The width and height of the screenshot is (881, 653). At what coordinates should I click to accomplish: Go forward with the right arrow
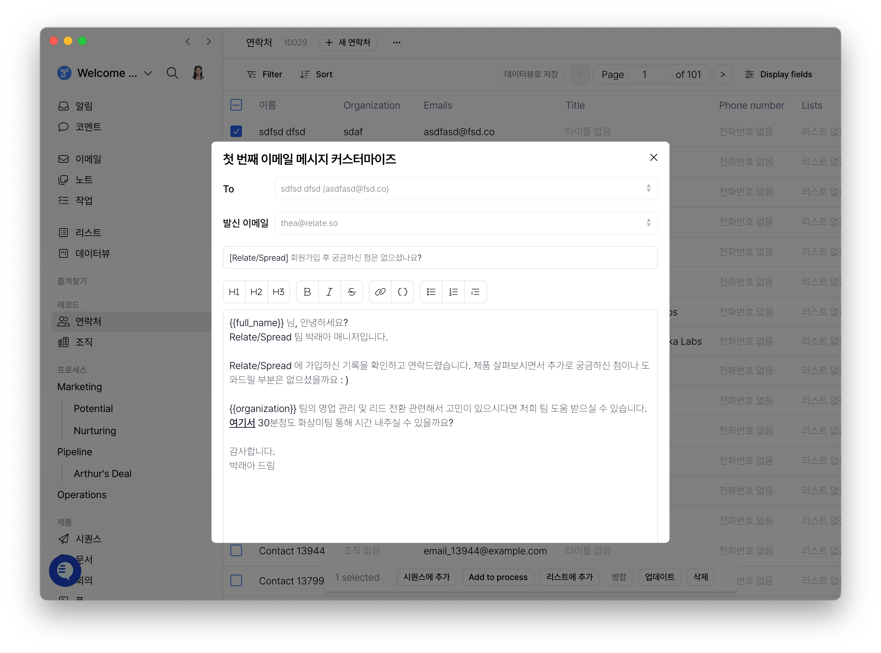208,41
